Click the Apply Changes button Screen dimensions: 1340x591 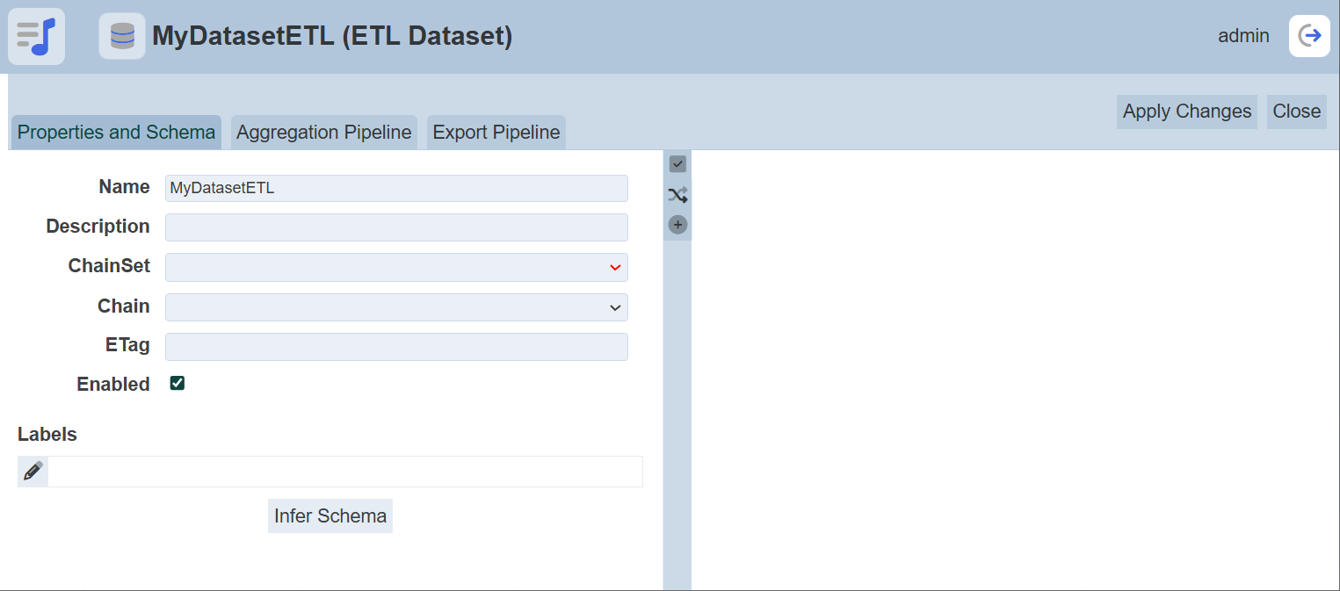coord(1186,112)
